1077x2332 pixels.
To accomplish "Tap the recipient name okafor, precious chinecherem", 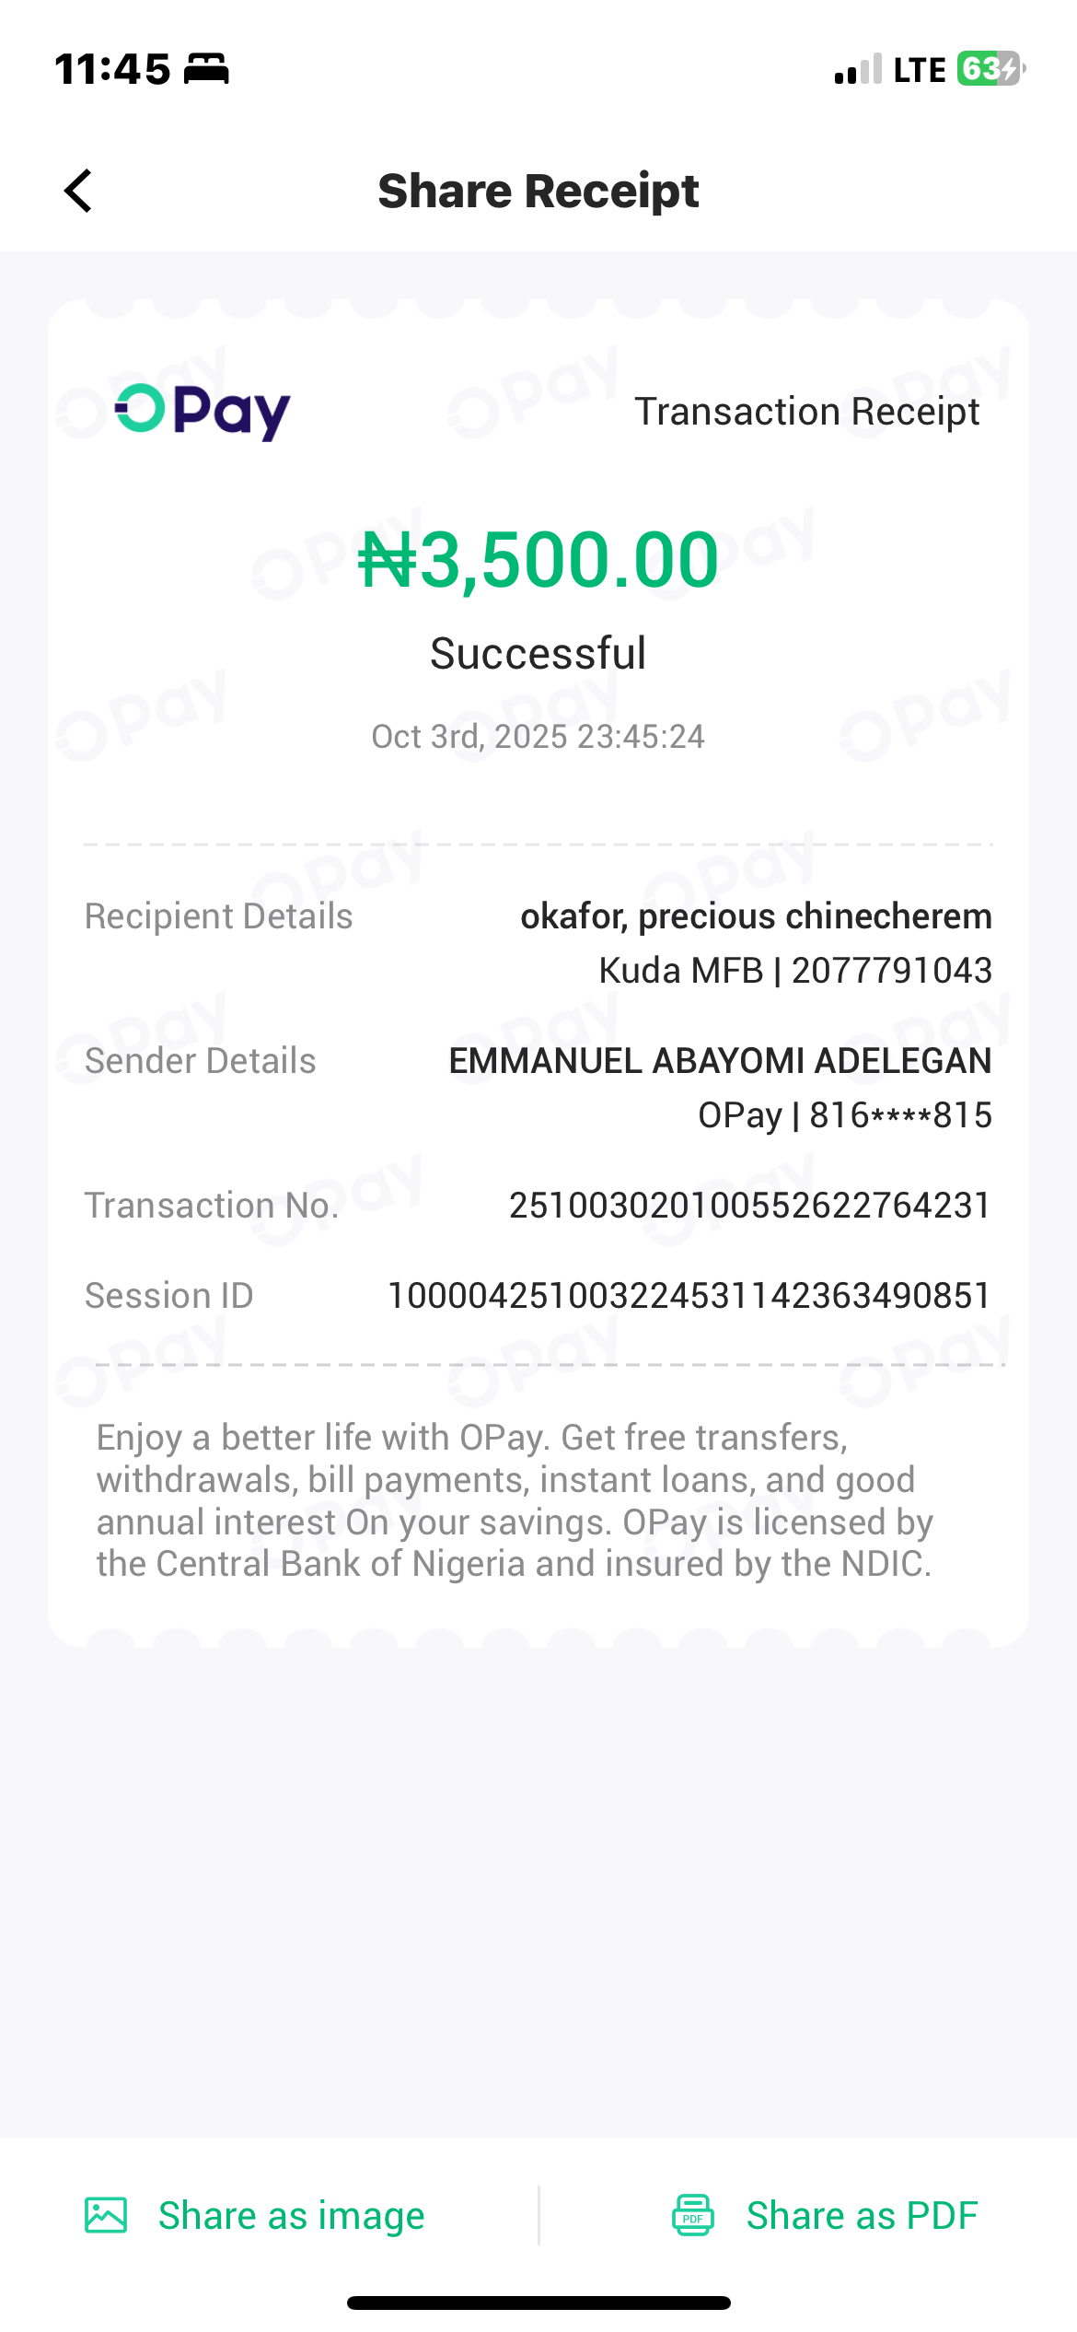I will 756,916.
